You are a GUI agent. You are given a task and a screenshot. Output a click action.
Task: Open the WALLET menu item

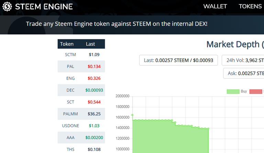215,7
